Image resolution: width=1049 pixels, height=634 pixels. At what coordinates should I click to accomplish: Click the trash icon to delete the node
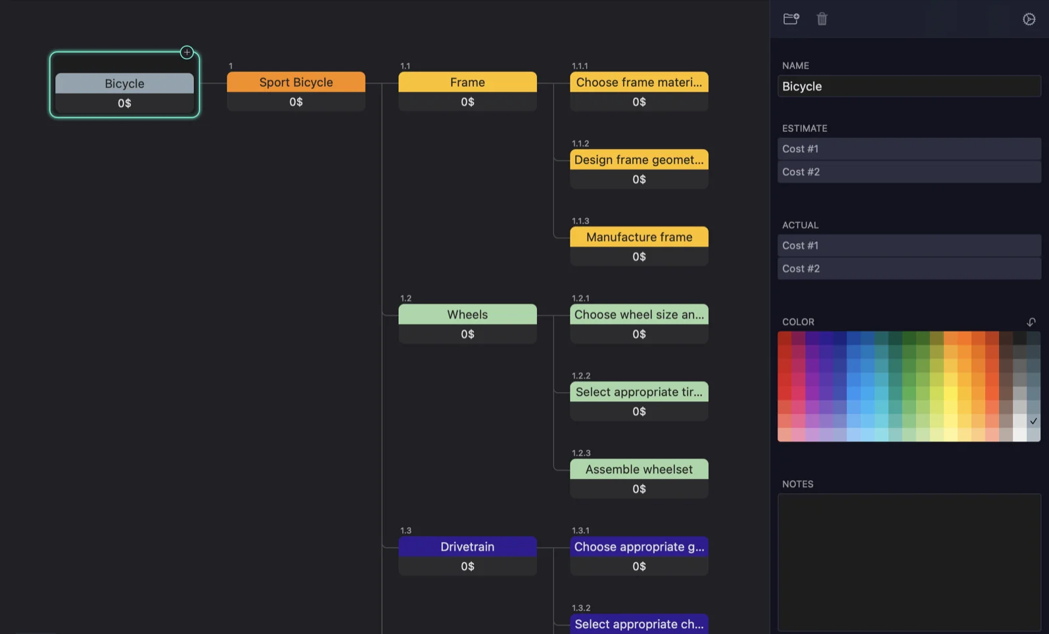tap(822, 18)
